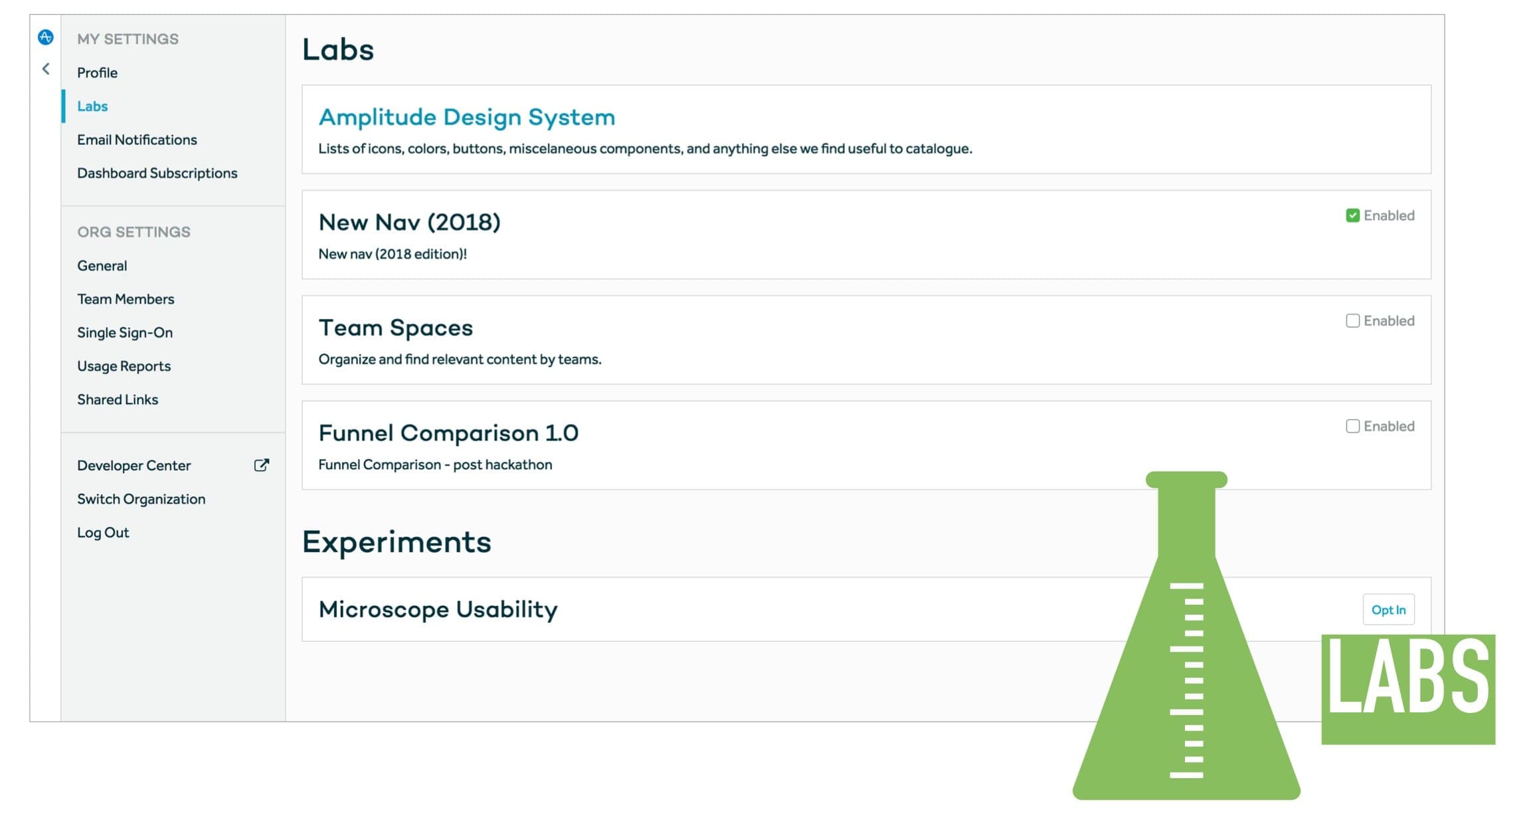Open Single Sign-On settings
The height and width of the screenshot is (828, 1529).
coord(125,332)
